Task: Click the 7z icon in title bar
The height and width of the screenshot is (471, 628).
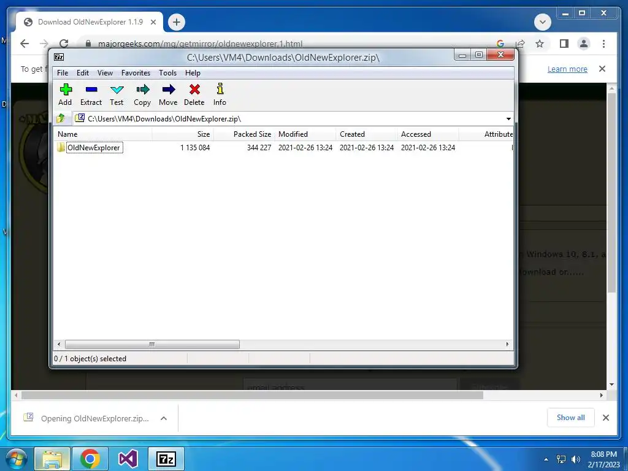Action: point(59,57)
